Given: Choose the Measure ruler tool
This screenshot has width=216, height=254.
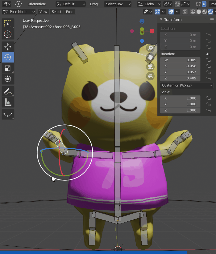Looking at the screenshot, I should (8, 102).
